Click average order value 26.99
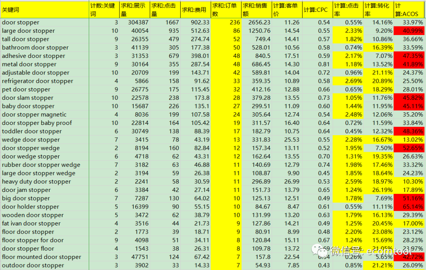This screenshot has width=426, height=270. coord(287,182)
